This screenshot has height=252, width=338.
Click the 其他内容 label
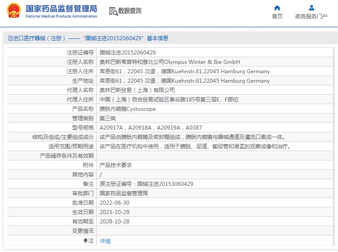coord(83,175)
